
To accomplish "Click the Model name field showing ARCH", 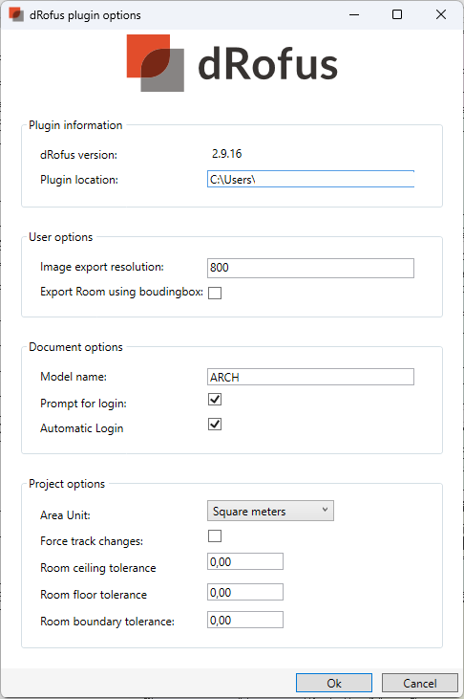I will click(x=310, y=377).
